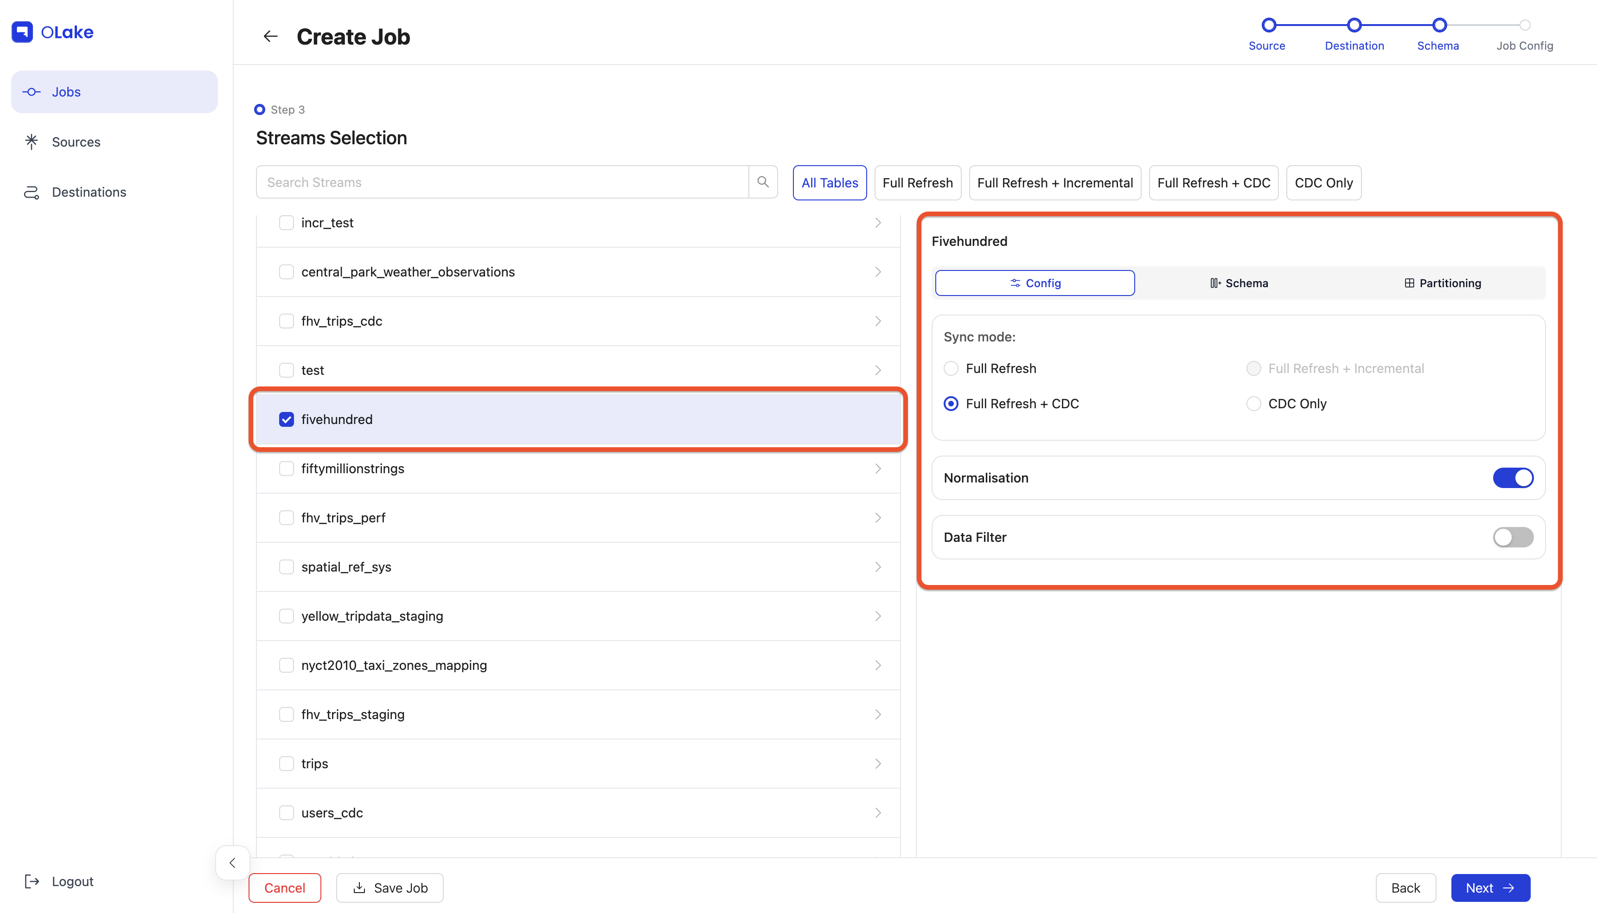The image size is (1597, 913).
Task: Click the Search Streams input field
Action: [x=502, y=182]
